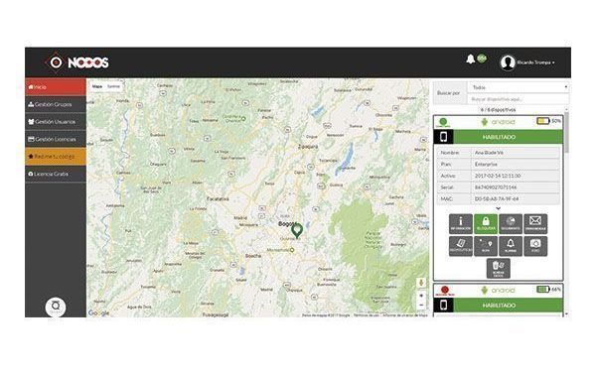Click the trash can erase data button

coord(498,268)
